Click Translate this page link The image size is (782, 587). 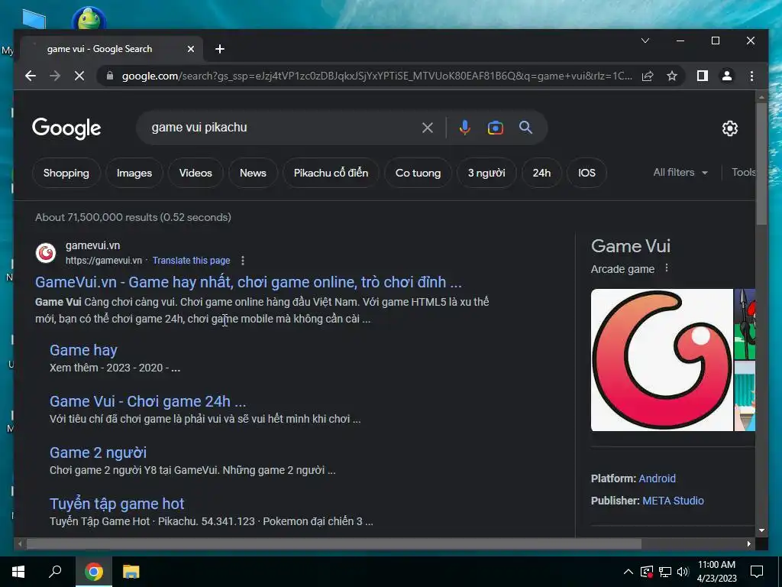point(192,260)
